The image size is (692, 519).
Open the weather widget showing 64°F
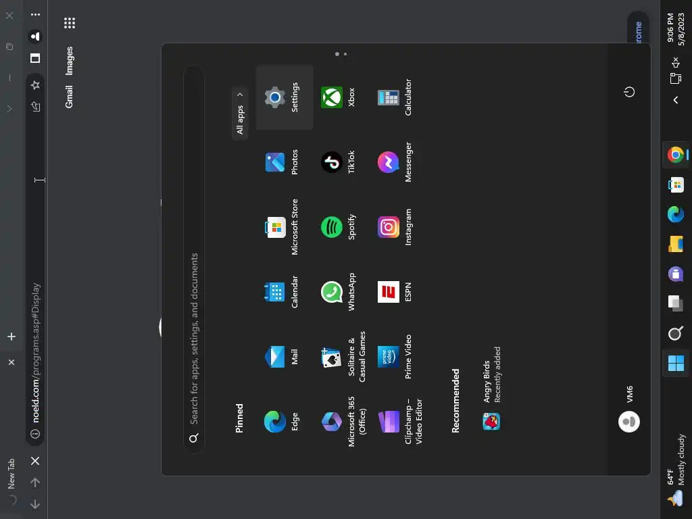click(x=676, y=470)
